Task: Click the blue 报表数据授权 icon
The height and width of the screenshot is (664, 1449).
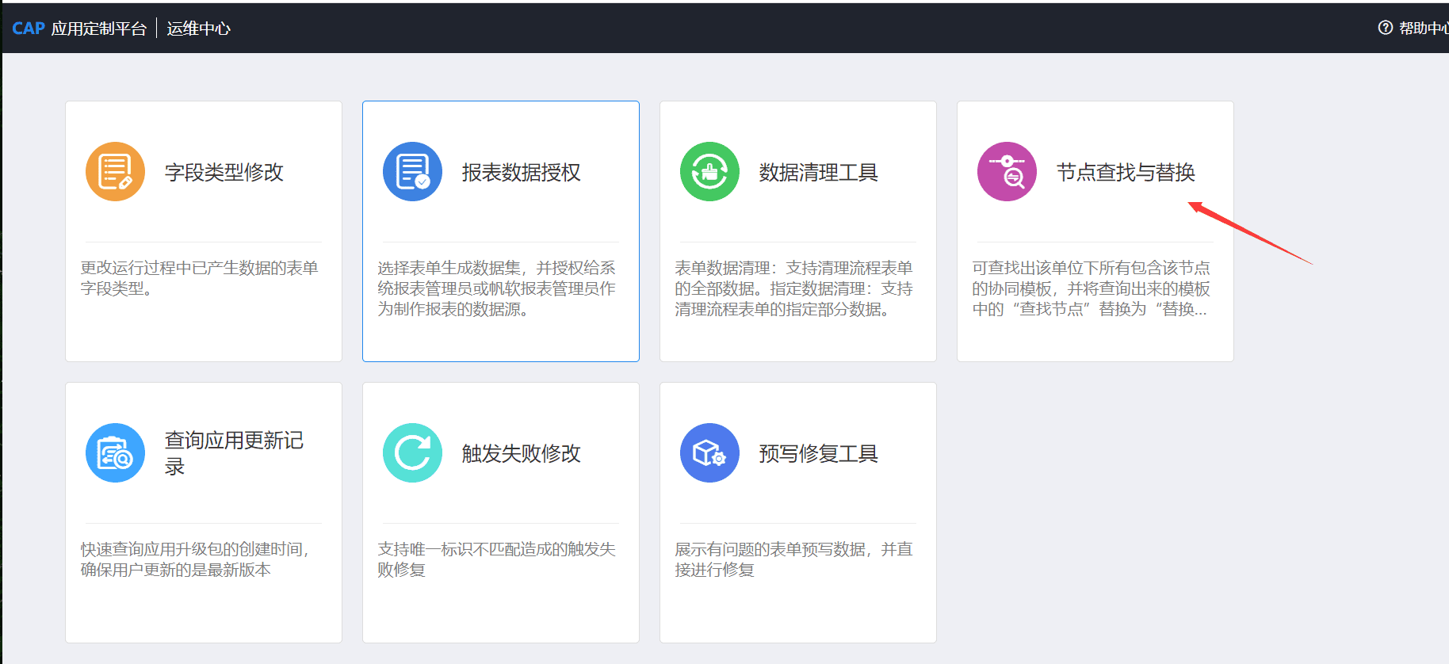Action: point(412,171)
